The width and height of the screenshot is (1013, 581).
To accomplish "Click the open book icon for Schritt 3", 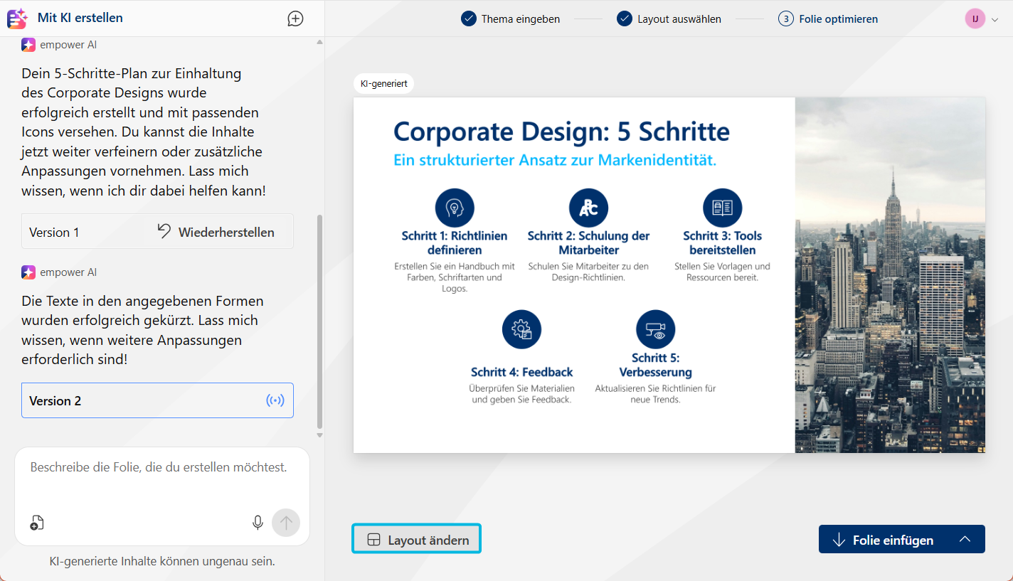I will pyautogui.click(x=722, y=208).
